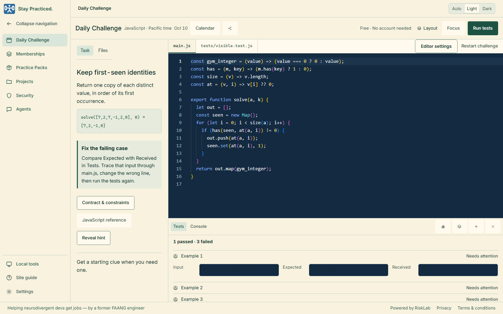The width and height of the screenshot is (503, 314).
Task: Click the Practice Packs box icon
Action: [x=9, y=68]
